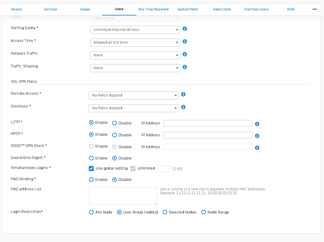
Task: Open Traffic Shaping help info icon
Action: click(x=184, y=67)
